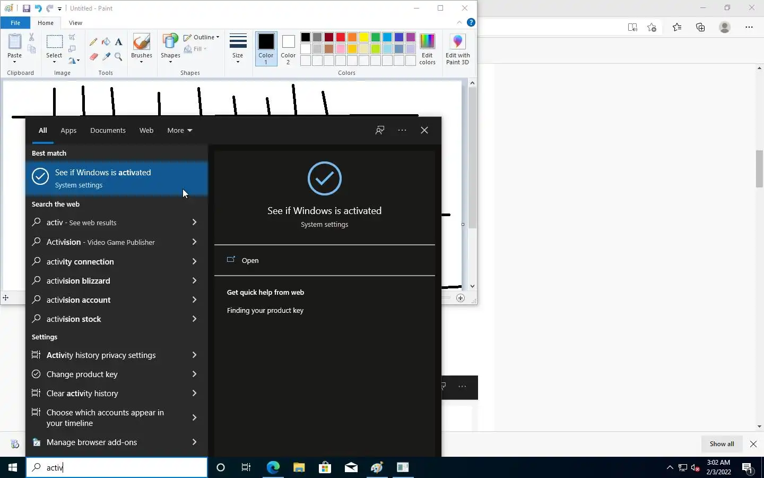Click the Brushes tool icon
The image size is (764, 478).
(142, 42)
